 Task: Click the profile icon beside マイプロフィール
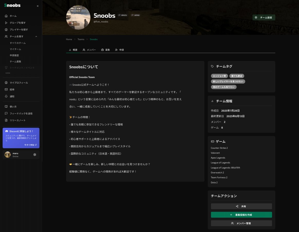6,83
